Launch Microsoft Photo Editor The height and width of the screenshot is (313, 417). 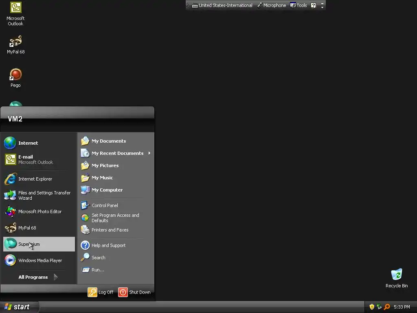tap(39, 212)
